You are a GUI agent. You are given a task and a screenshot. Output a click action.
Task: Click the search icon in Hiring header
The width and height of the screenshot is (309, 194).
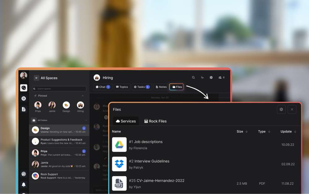click(x=193, y=78)
